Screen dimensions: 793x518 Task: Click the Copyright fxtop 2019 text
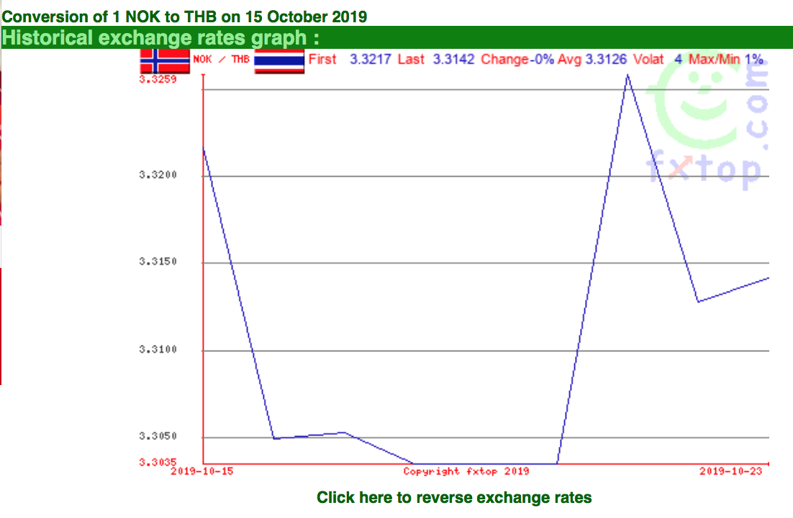[x=466, y=471]
